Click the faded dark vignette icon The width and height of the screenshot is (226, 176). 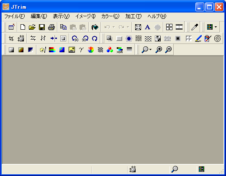178,38
